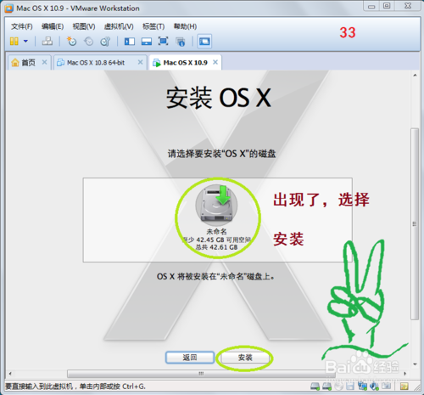The width and height of the screenshot is (424, 395).
Task: Toggle the thumbnail bar view icon
Action: 147,42
